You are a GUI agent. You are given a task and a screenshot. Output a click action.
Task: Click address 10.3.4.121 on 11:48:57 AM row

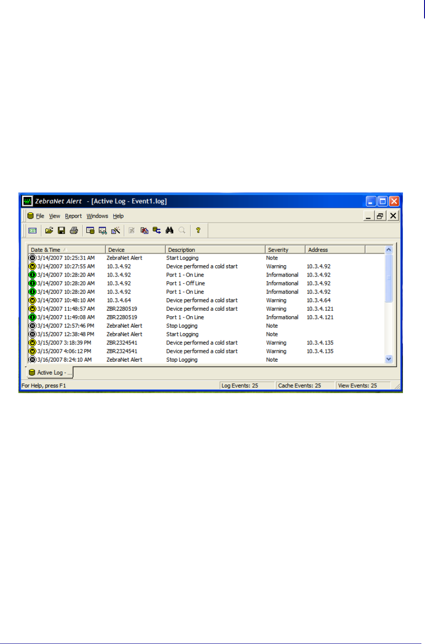[x=320, y=309]
